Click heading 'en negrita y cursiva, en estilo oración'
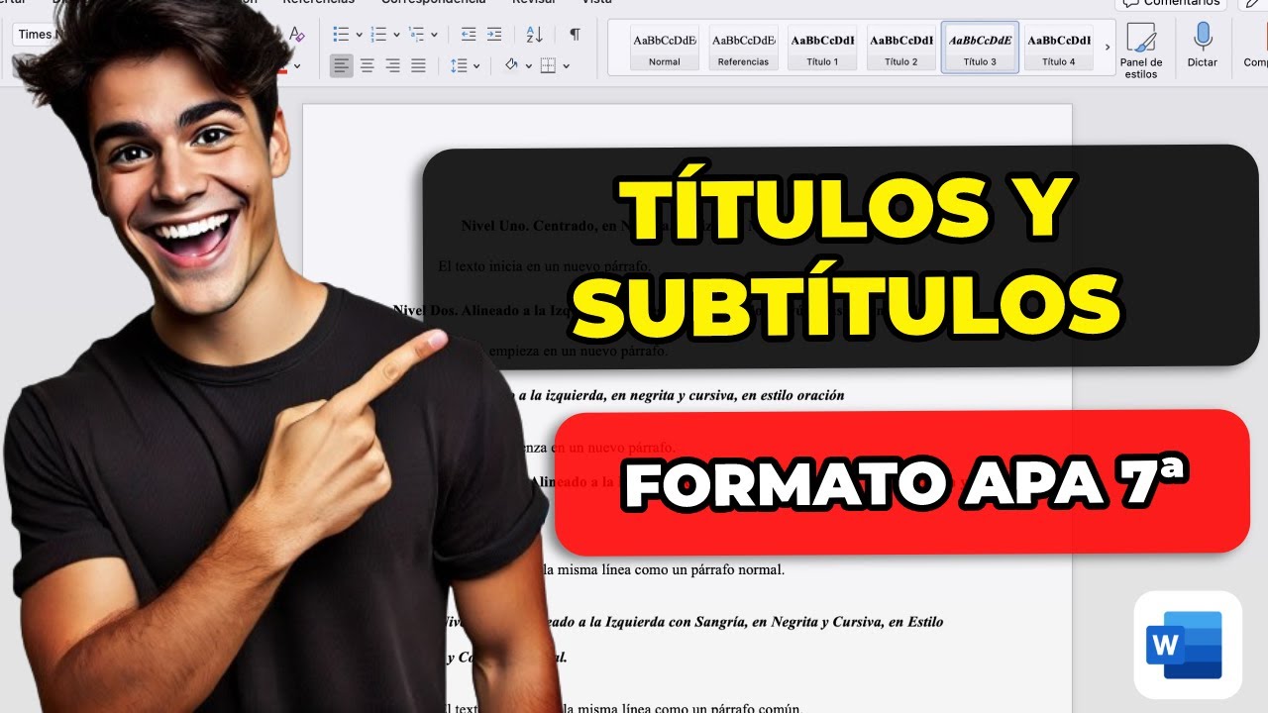The image size is (1268, 713). point(728,395)
